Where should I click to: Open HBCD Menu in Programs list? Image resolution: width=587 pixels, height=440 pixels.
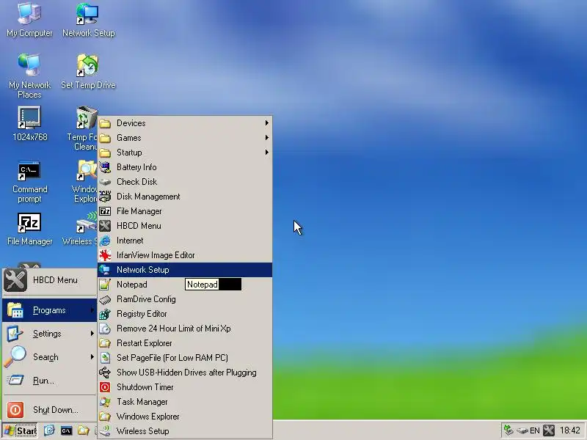click(x=185, y=226)
